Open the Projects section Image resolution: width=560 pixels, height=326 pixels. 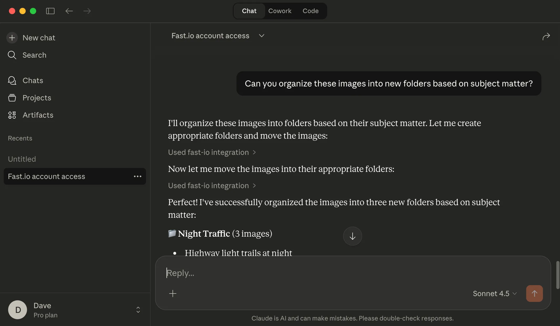coord(37,98)
